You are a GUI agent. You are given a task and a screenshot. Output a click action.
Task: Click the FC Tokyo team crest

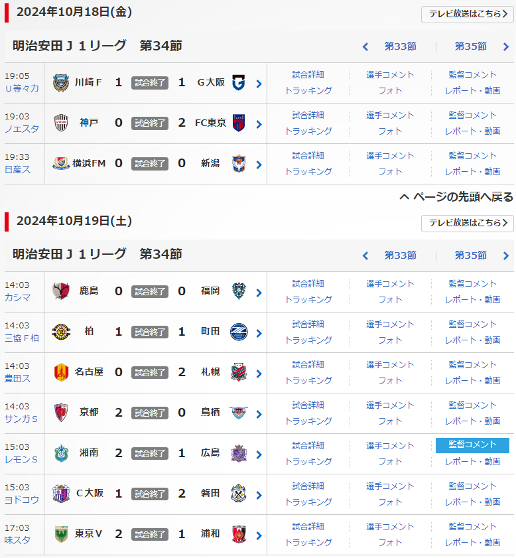pyautogui.click(x=239, y=123)
